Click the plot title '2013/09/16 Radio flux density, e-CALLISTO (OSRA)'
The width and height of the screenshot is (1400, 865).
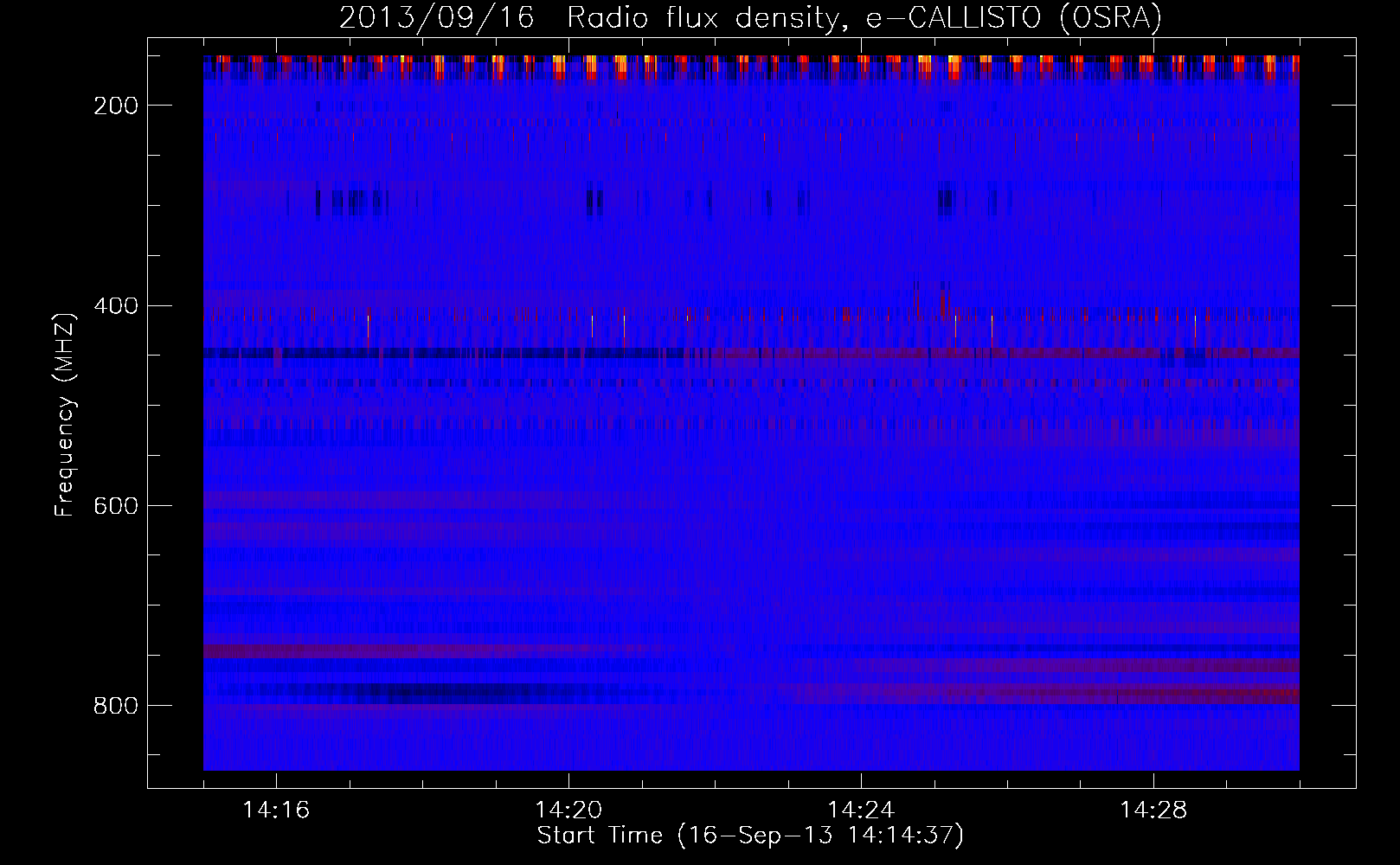(x=750, y=17)
